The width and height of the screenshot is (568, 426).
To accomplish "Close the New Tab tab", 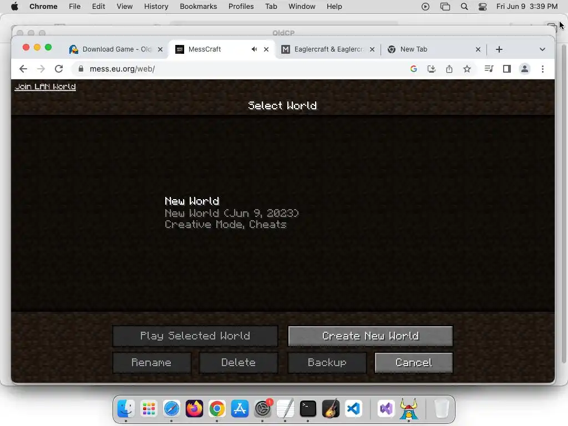I will (478, 49).
